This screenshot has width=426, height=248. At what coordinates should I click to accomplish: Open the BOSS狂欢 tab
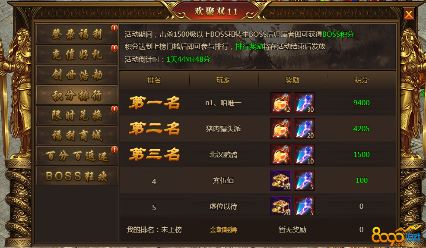[x=77, y=176]
